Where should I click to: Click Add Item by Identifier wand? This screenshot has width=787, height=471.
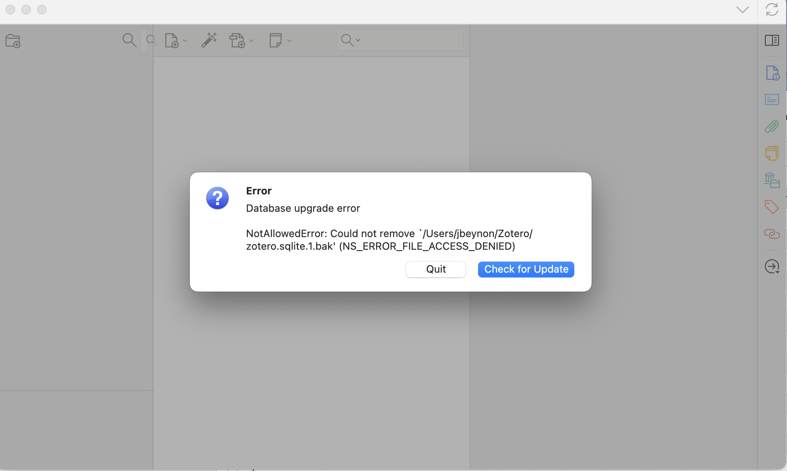[209, 40]
